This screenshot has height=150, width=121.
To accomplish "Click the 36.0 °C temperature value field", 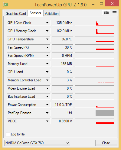I will point(62,39).
